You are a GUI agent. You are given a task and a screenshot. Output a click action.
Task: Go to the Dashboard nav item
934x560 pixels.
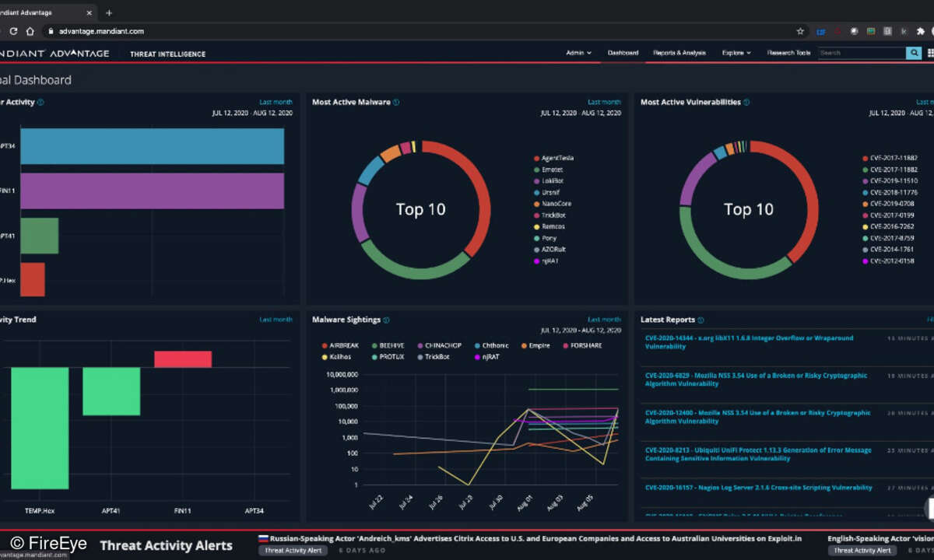[623, 53]
